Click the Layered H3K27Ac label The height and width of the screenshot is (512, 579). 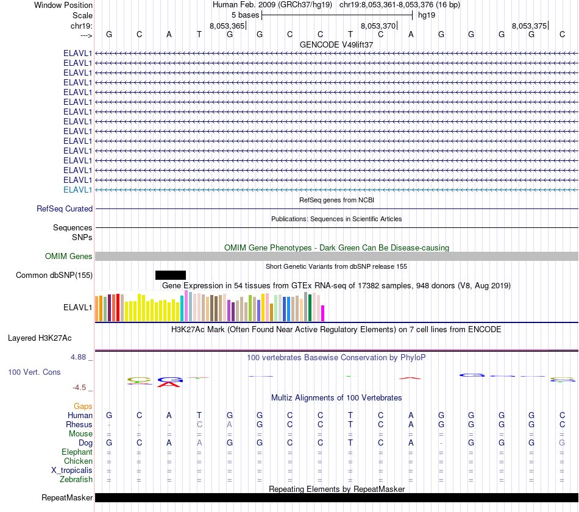40,338
